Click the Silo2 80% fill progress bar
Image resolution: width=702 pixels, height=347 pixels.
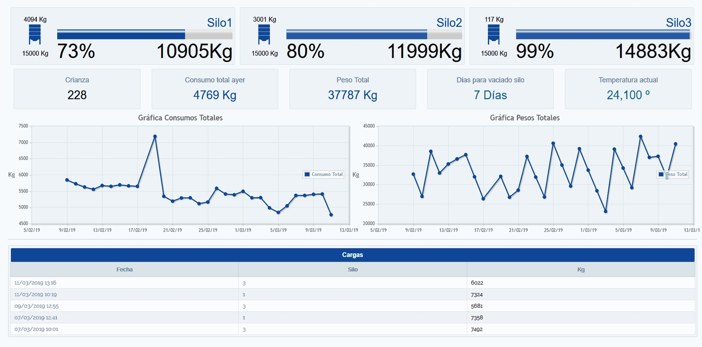click(x=374, y=34)
